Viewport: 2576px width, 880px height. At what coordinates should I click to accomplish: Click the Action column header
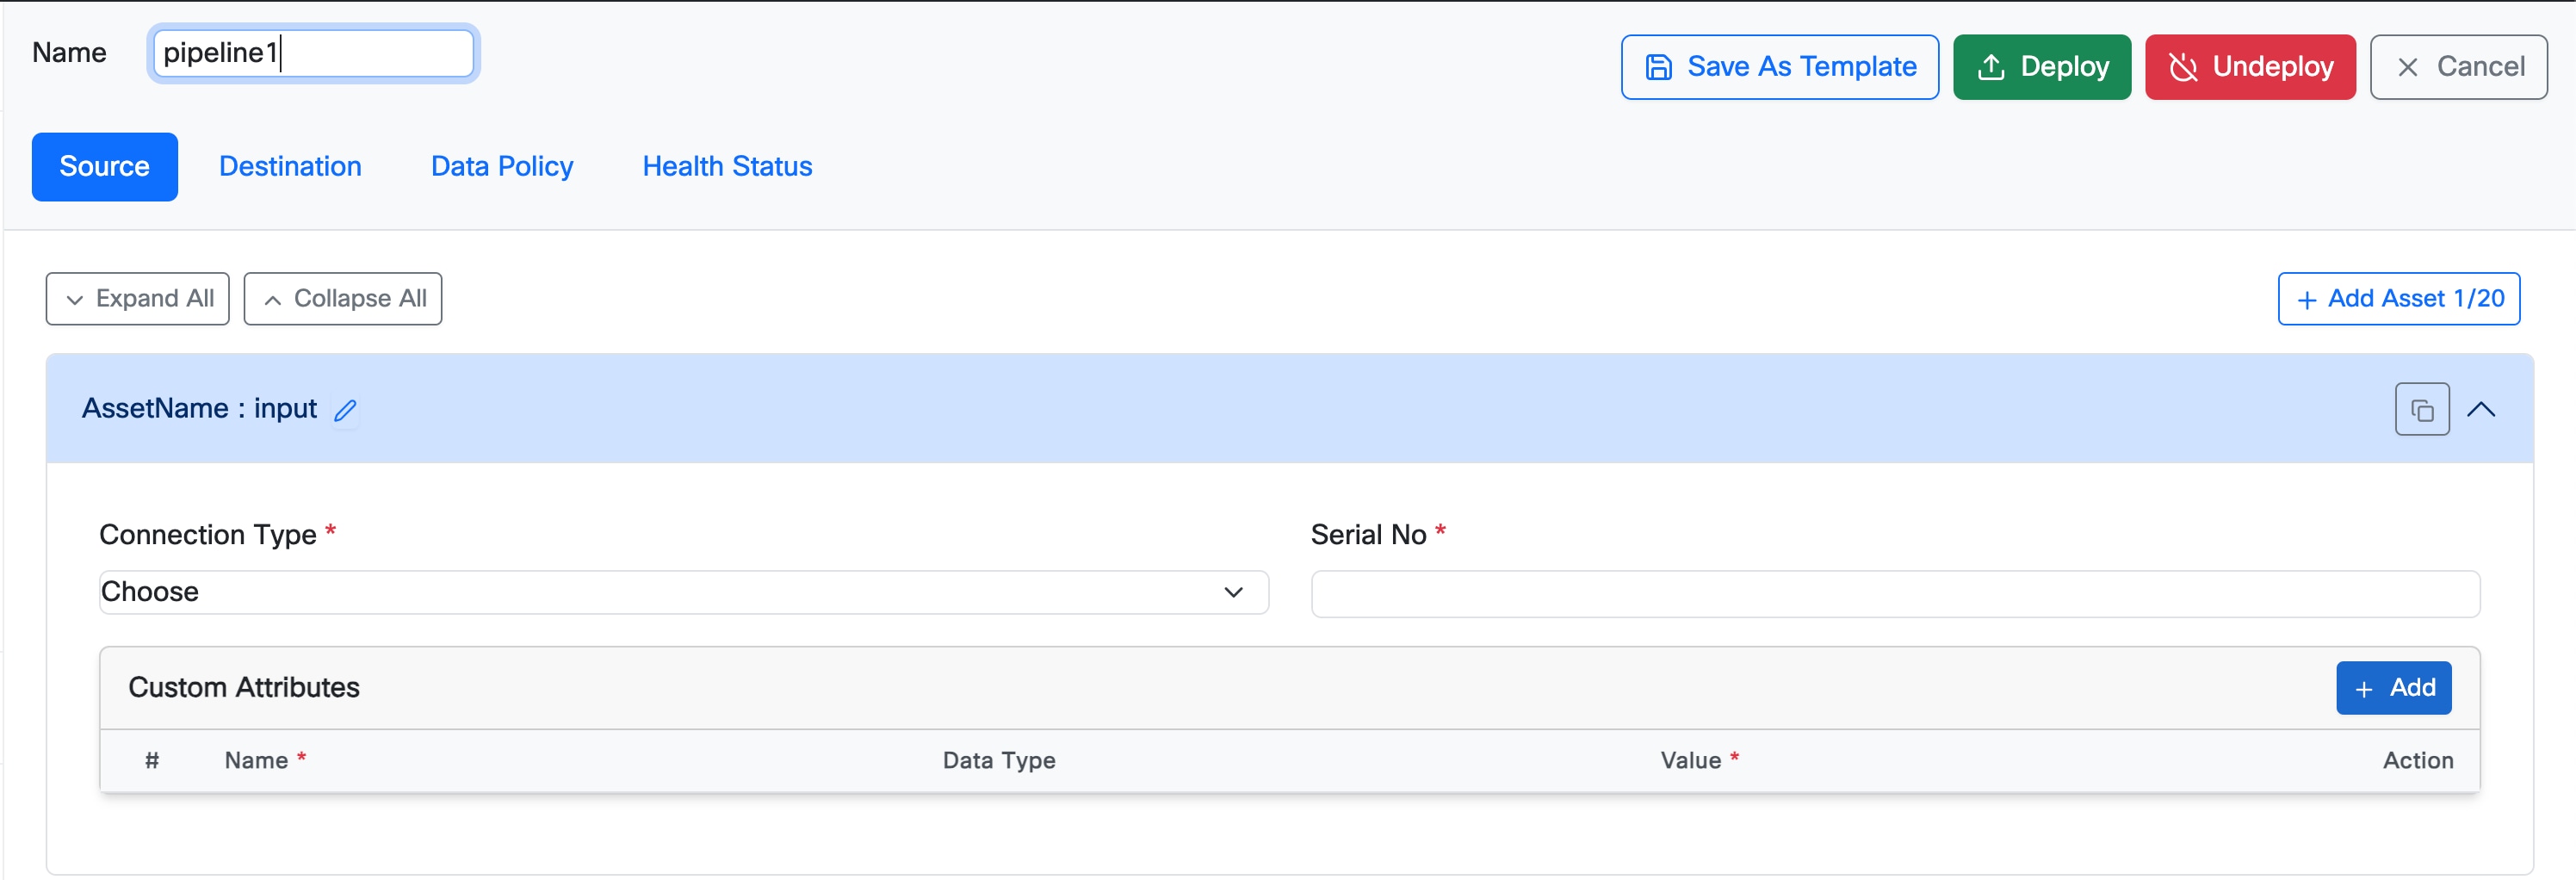[2417, 761]
